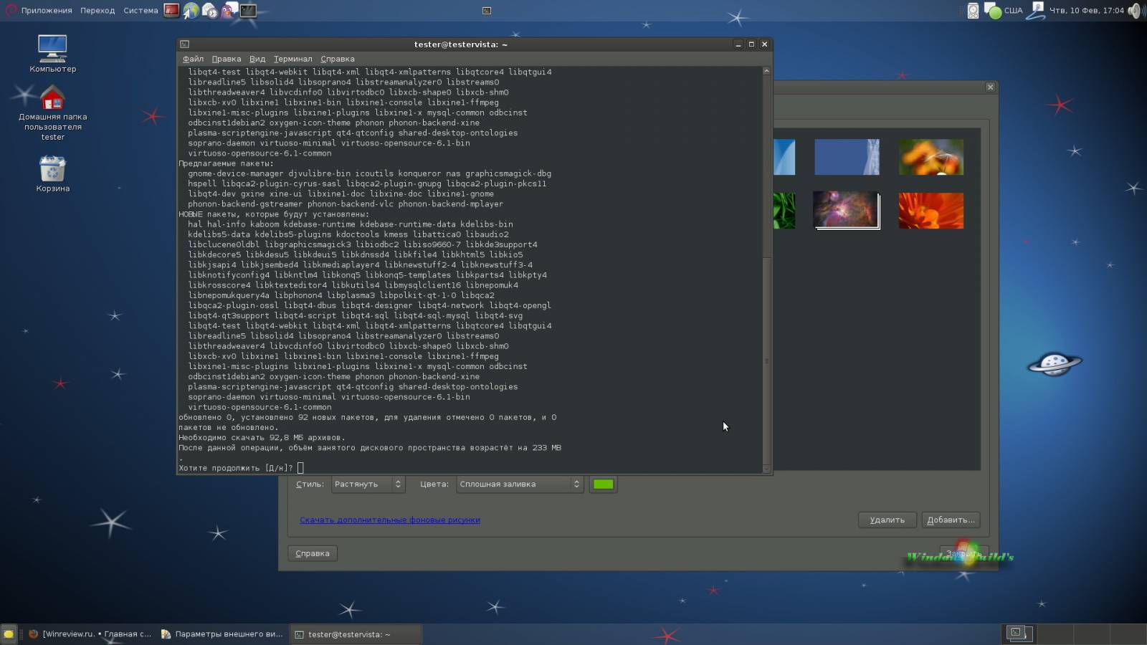The height and width of the screenshot is (645, 1147).
Task: Select the partially hidden light blue wallpaper
Action: (x=785, y=157)
